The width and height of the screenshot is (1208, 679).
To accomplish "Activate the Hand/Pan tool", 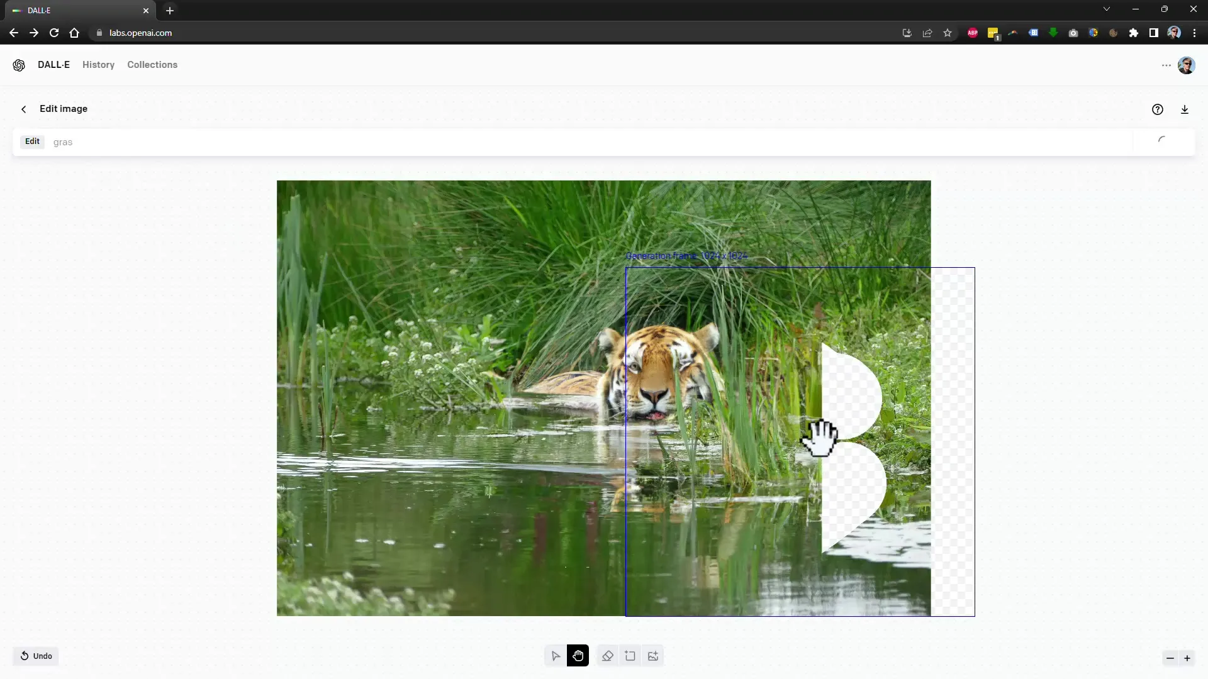I will point(578,656).
